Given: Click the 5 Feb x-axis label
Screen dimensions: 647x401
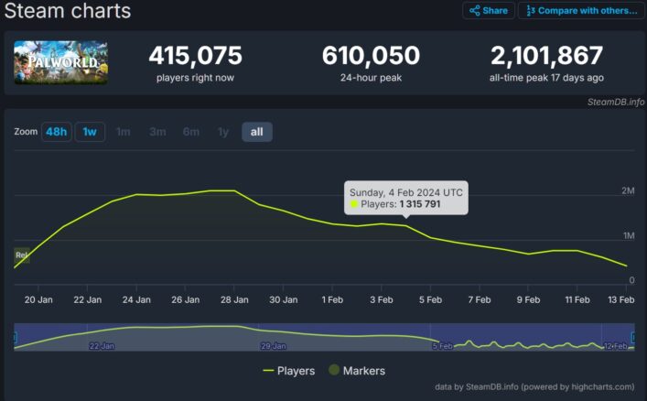Looking at the screenshot, I should pyautogui.click(x=430, y=299).
